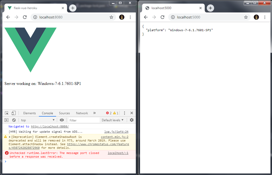The width and height of the screenshot is (272, 175).
Task: Click the Vue logo image
Action: (x=31, y=50)
